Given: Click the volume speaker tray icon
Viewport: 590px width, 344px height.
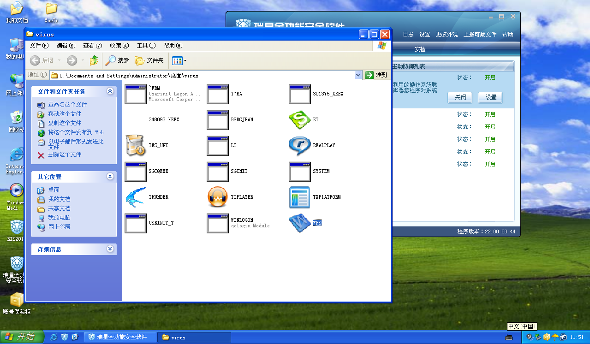Looking at the screenshot, I should pyautogui.click(x=530, y=337).
